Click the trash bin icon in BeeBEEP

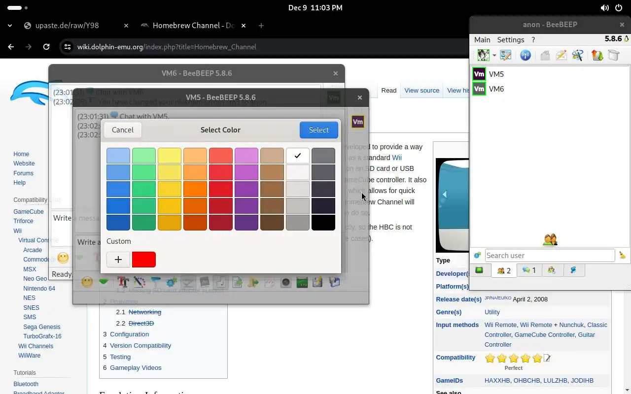tap(614, 55)
